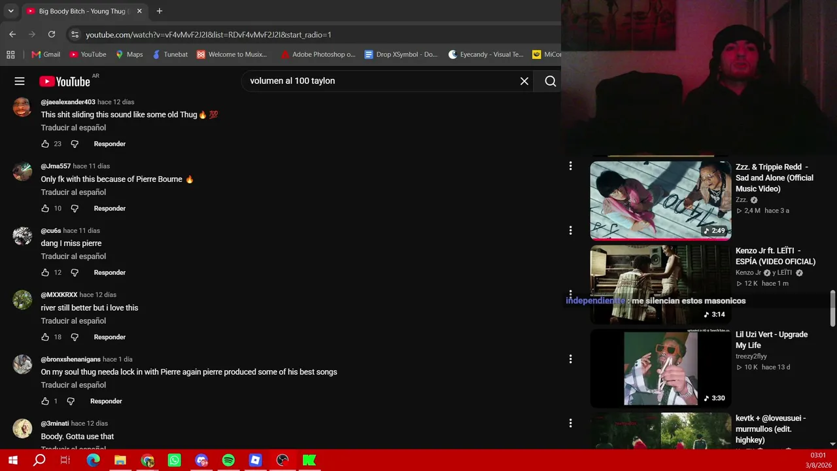Dislike the comment by @Jma557
The image size is (837, 471).
tap(75, 209)
